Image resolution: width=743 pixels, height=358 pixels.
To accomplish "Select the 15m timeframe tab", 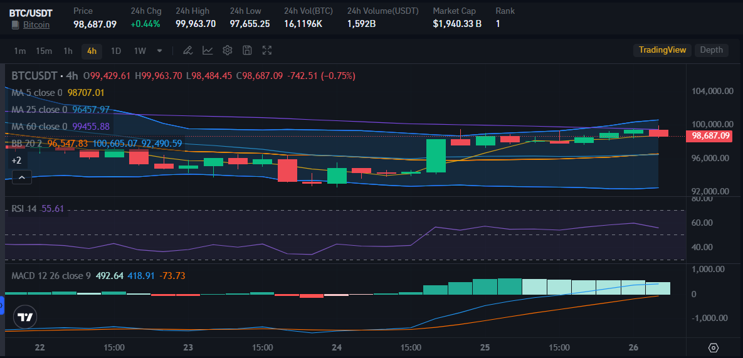I will click(x=44, y=51).
